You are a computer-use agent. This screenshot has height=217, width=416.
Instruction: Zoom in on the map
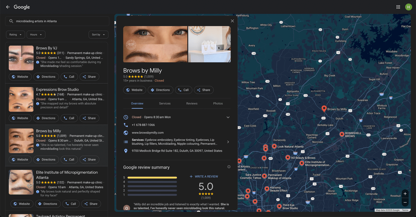405,194
